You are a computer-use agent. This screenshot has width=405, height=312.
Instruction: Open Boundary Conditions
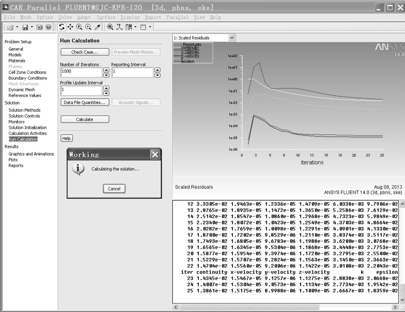pyautogui.click(x=28, y=78)
